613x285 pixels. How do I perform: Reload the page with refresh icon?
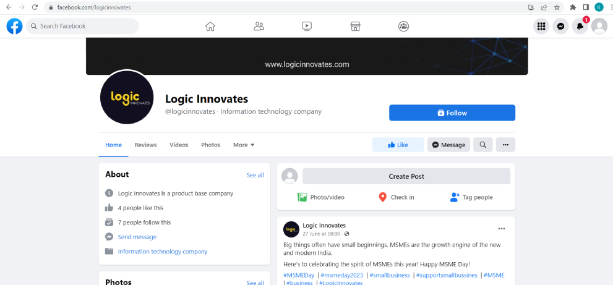[35, 7]
